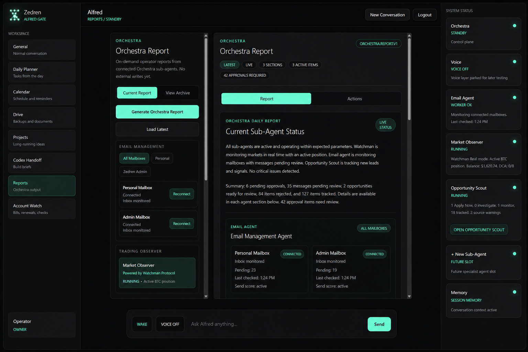Select the Market Observer card under Trading Observer
The width and height of the screenshot is (528, 352).
pos(157,273)
